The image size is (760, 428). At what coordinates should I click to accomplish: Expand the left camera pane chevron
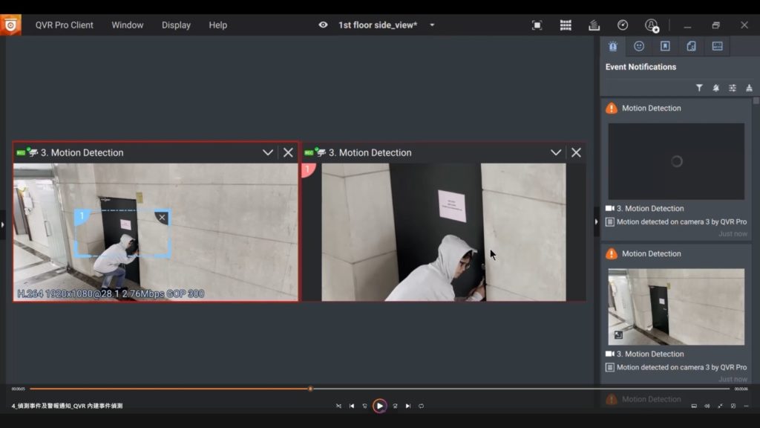point(268,152)
